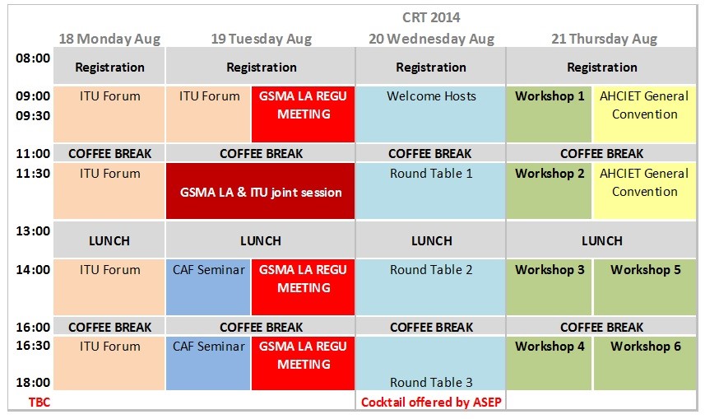
Task: Select the Workshop 2 cell
Action: [550, 174]
